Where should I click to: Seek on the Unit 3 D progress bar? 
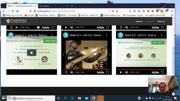click(87, 70)
